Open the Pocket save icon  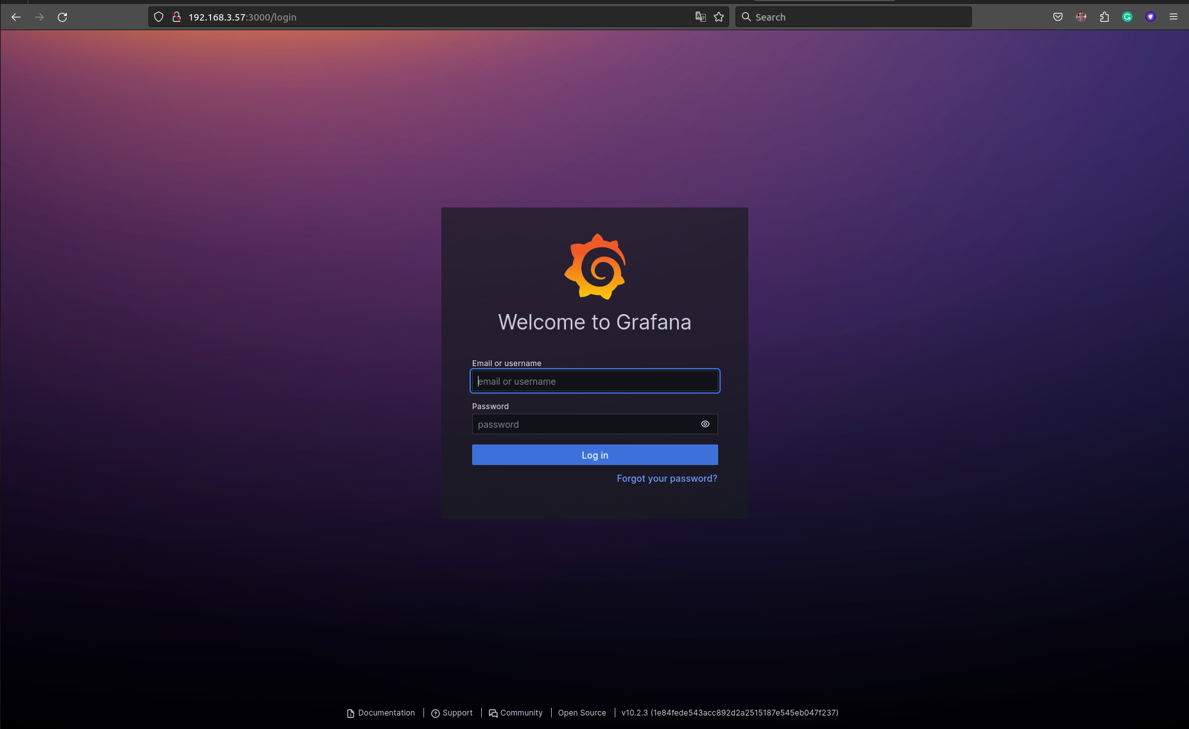pos(1058,17)
